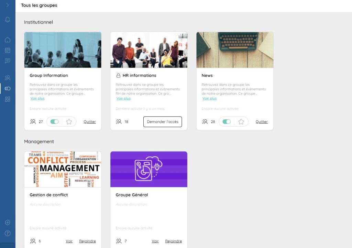Open the news feed icon in the sidebar
The width and height of the screenshot is (352, 248).
click(x=8, y=51)
